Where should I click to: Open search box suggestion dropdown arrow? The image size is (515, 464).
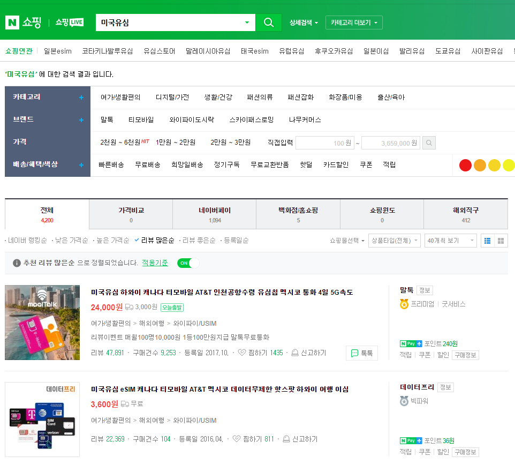point(247,23)
